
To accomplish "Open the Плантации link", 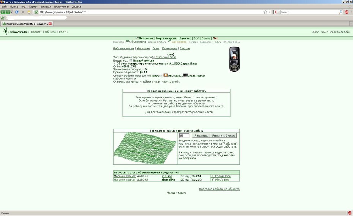I will pos(170,48).
